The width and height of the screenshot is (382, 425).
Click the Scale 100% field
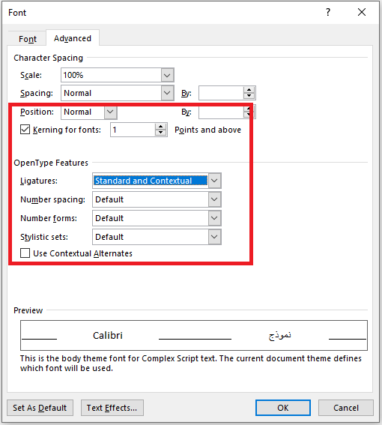tap(111, 75)
